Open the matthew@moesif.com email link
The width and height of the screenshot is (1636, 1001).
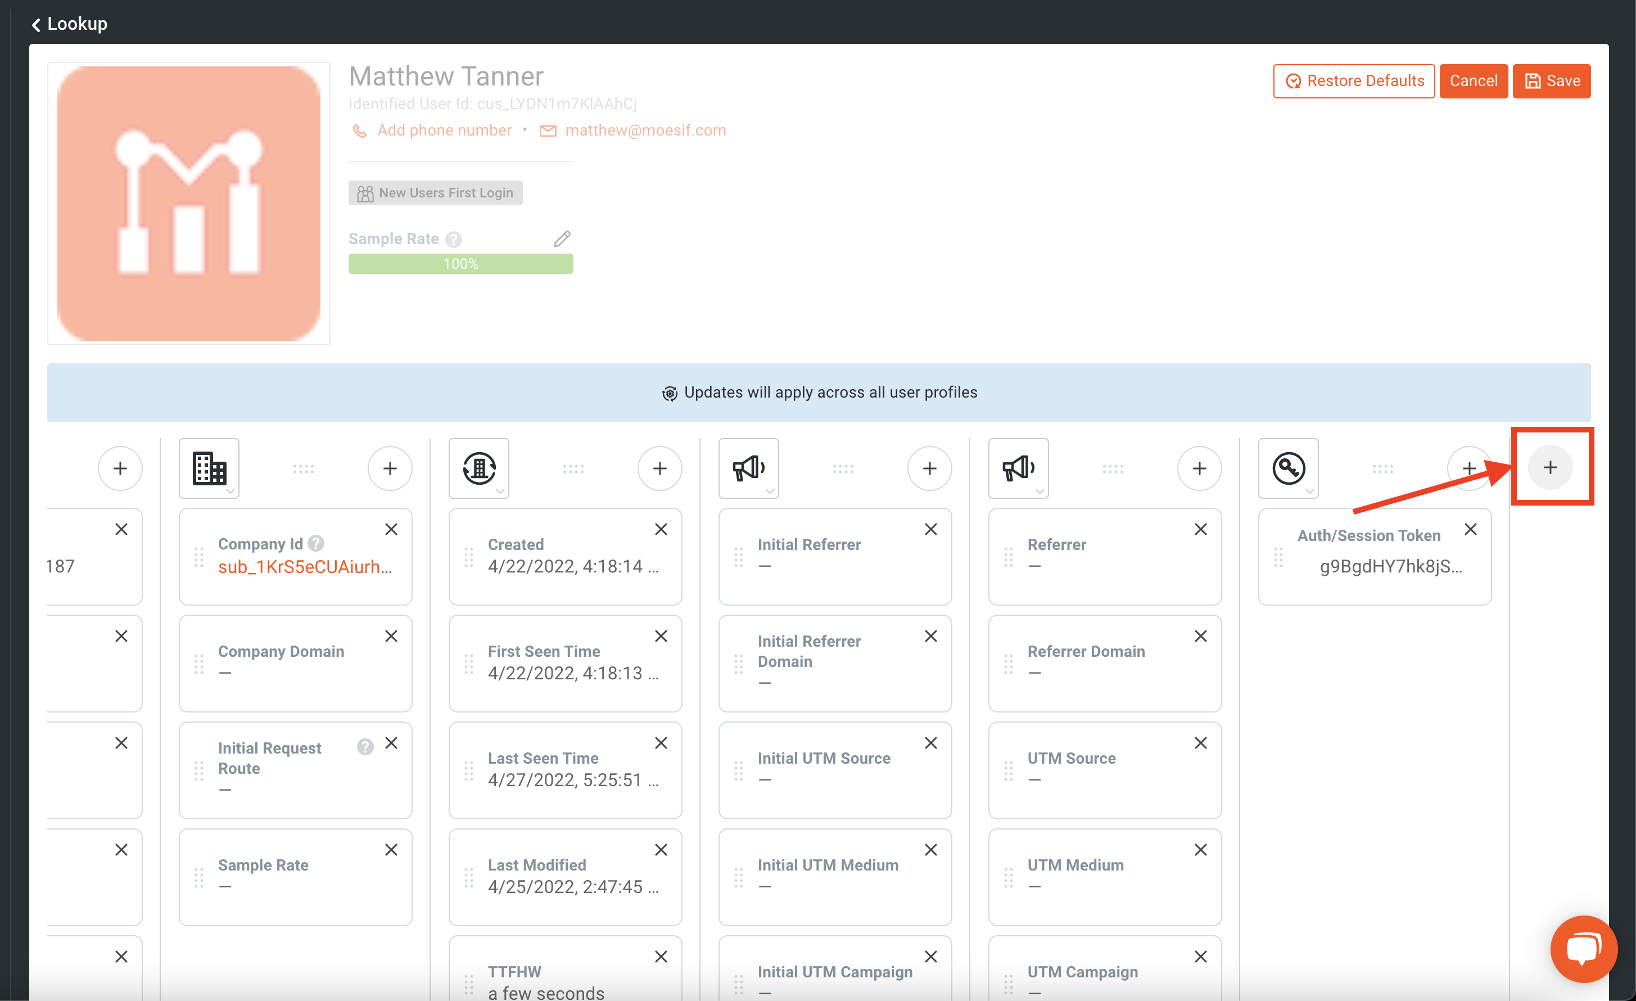tap(645, 130)
